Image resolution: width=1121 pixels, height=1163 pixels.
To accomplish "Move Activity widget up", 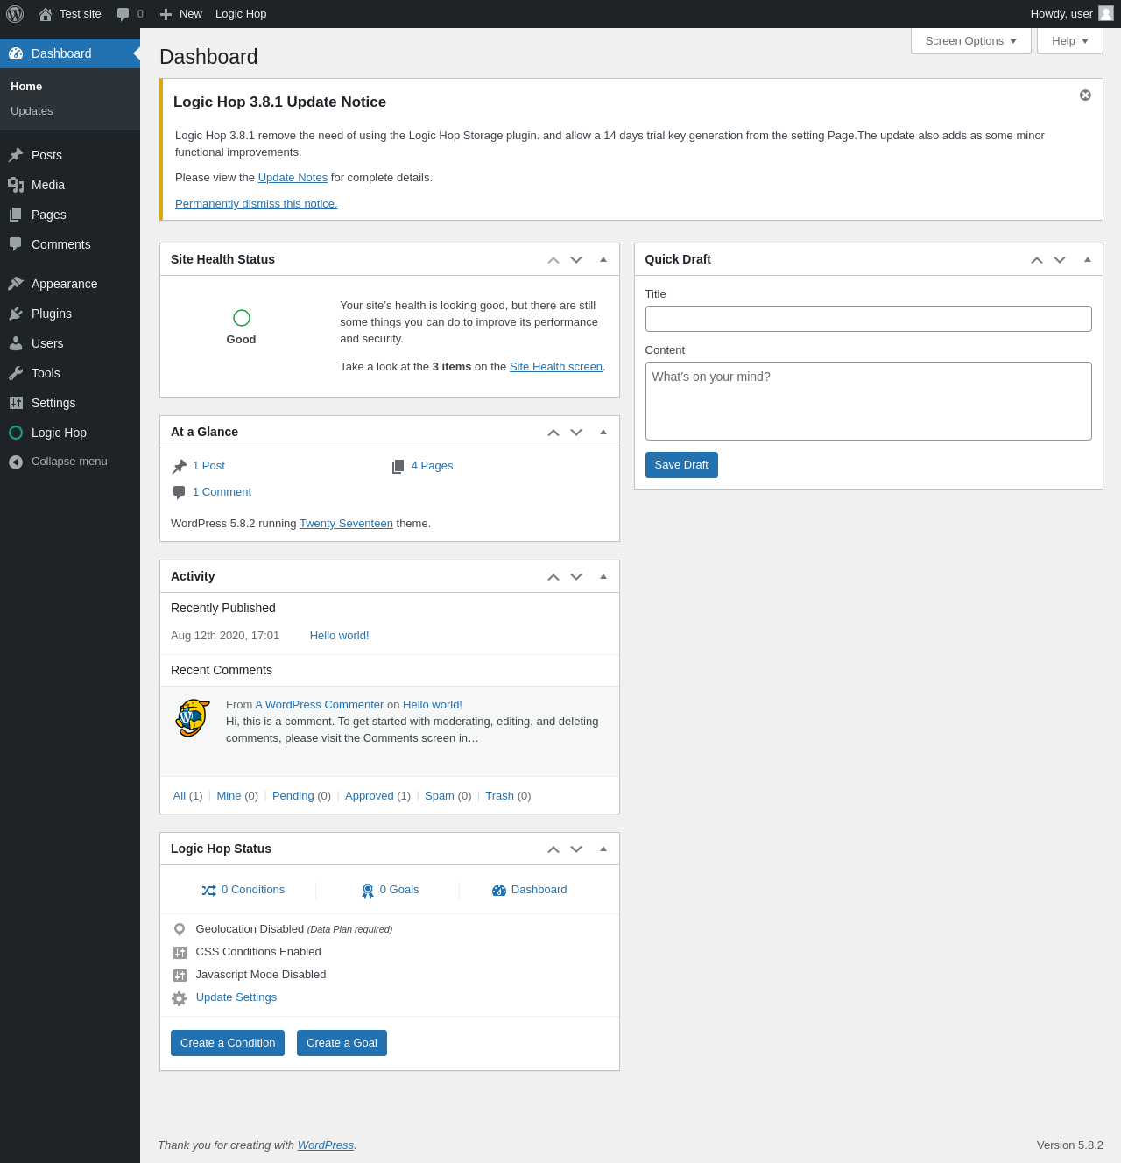I will [x=553, y=577].
